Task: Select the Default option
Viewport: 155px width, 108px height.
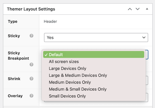Action: (94, 55)
